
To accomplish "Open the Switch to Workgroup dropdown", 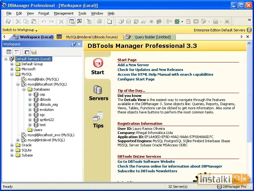I will pyautogui.click(x=20, y=30).
